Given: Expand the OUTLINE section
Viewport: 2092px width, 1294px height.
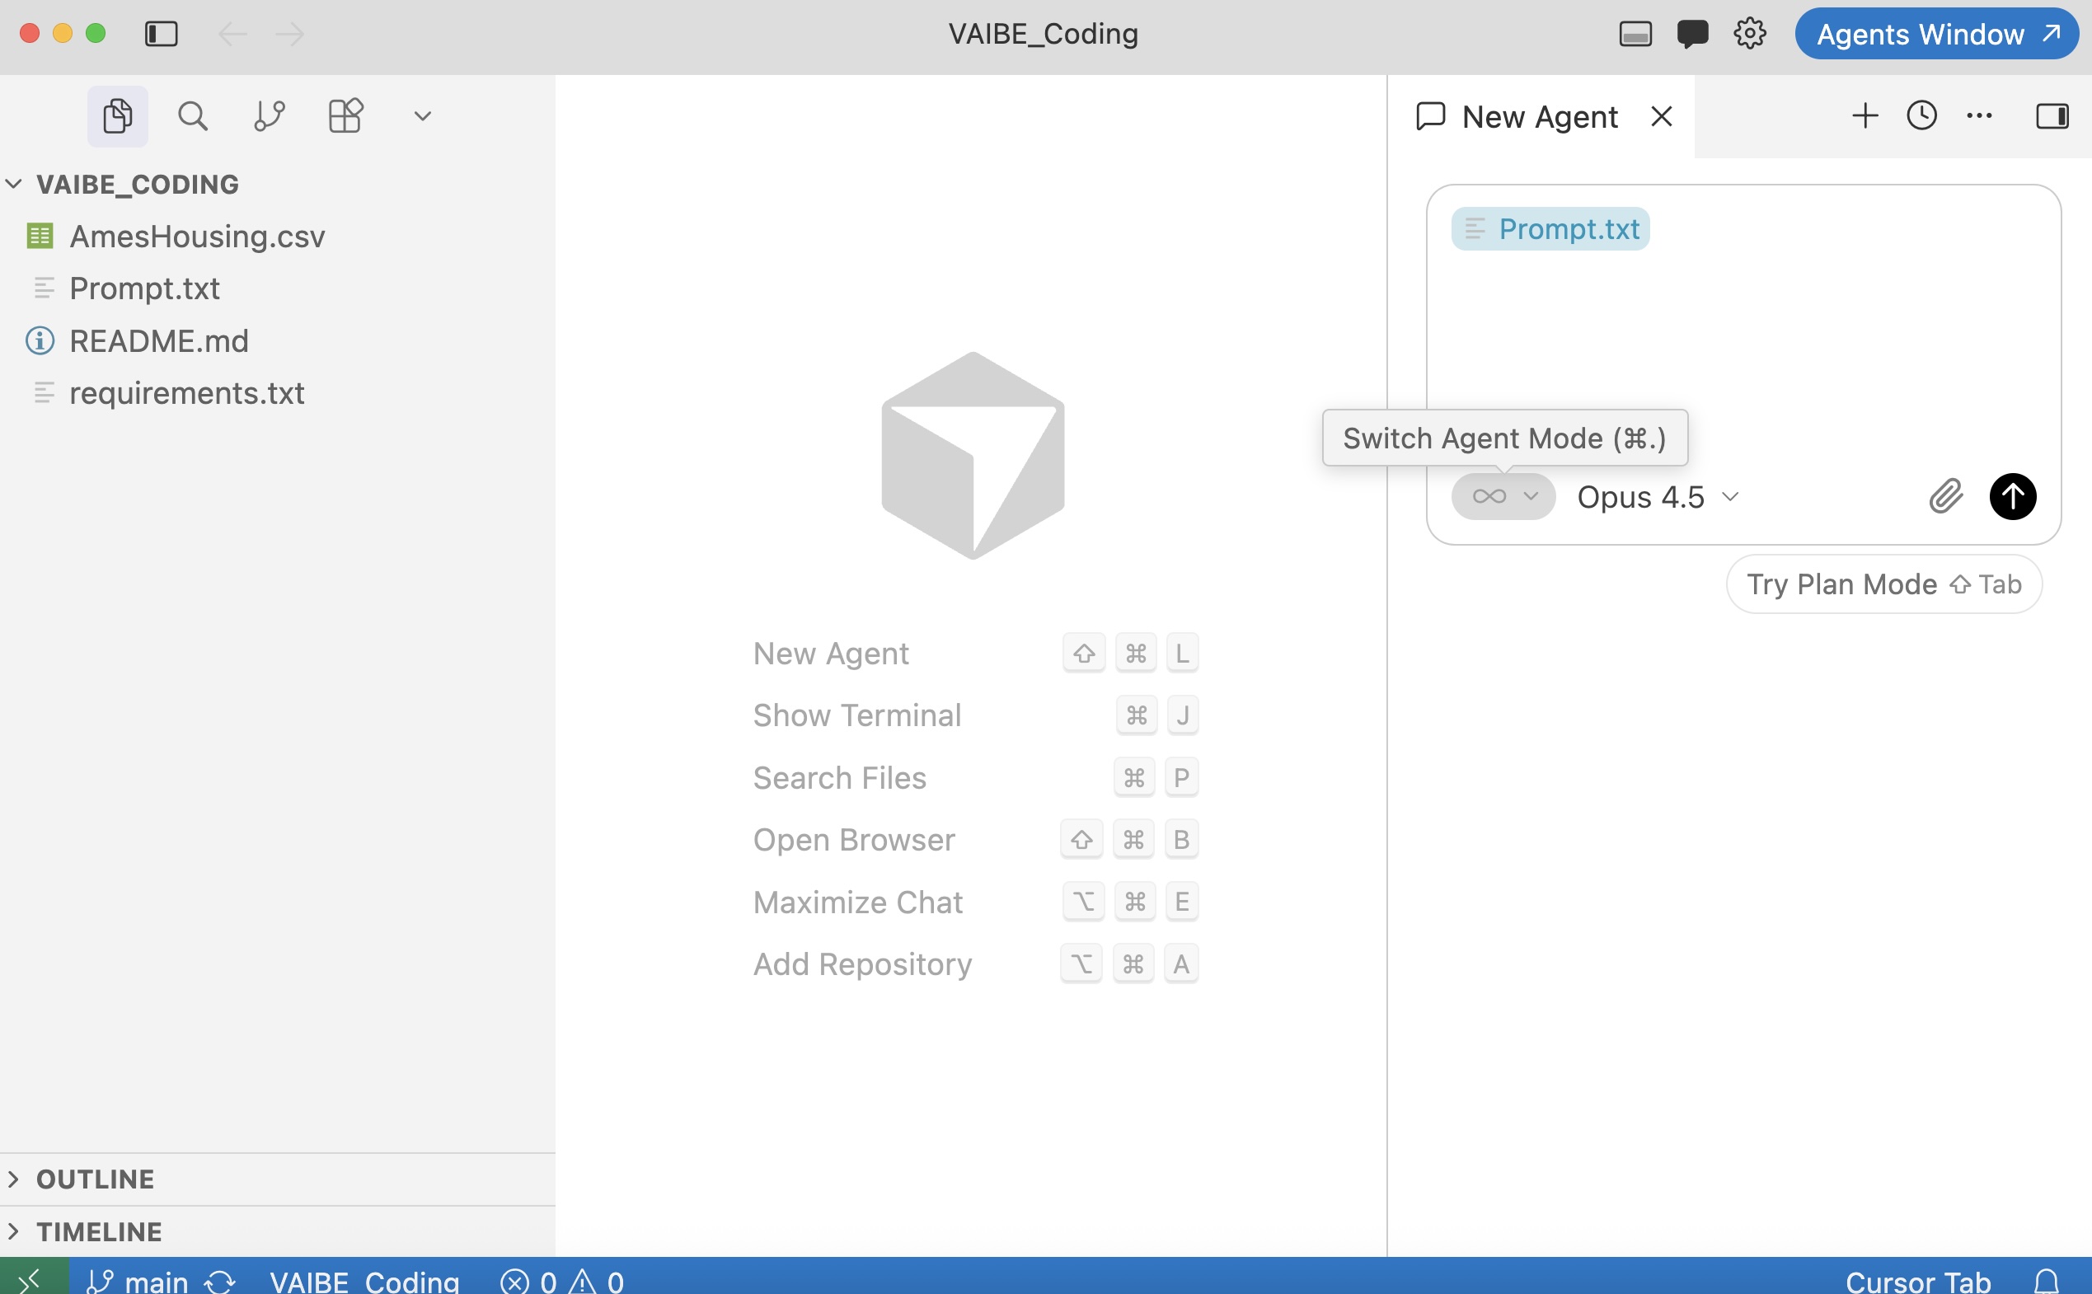Looking at the screenshot, I should click(277, 1179).
